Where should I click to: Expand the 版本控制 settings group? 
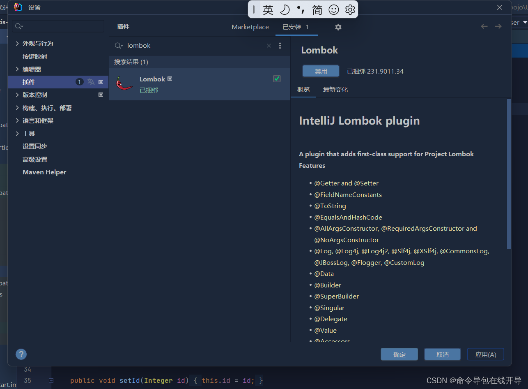click(x=17, y=95)
